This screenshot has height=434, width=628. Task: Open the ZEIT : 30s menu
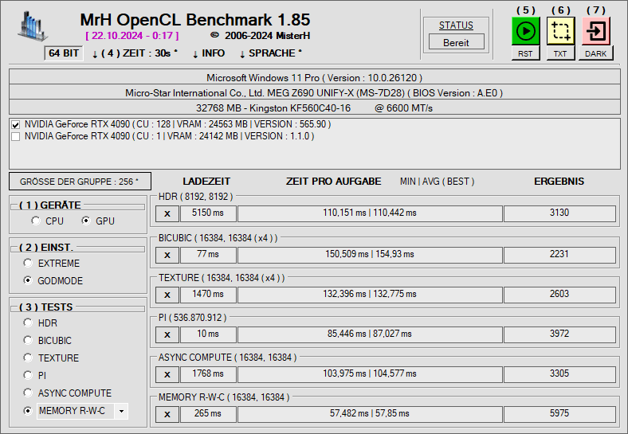click(x=135, y=53)
